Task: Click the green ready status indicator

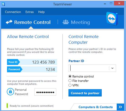Action: [7, 106]
